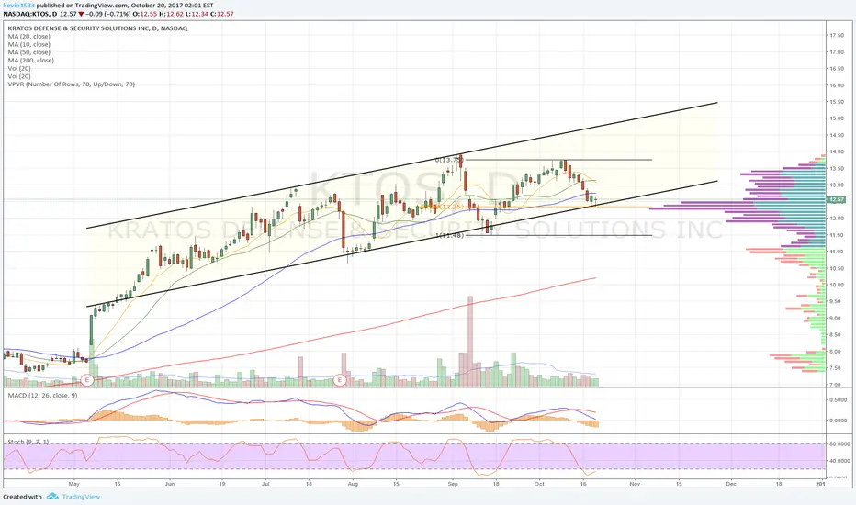Image resolution: width=856 pixels, height=505 pixels.
Task: Click the 8.00 price axis label
Action: [837, 352]
